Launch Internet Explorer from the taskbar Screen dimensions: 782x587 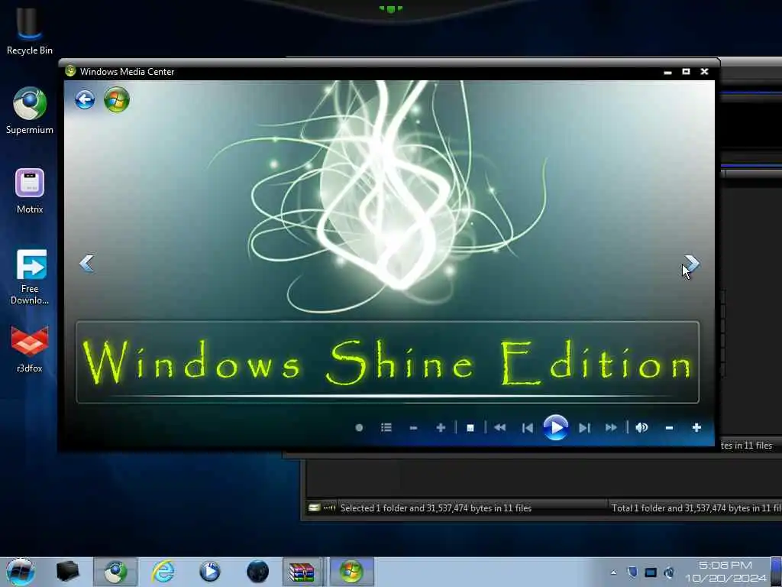pyautogui.click(x=163, y=572)
